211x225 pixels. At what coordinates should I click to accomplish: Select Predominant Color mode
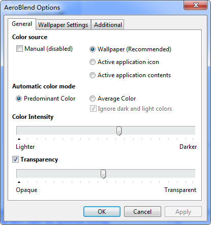pos(19,99)
